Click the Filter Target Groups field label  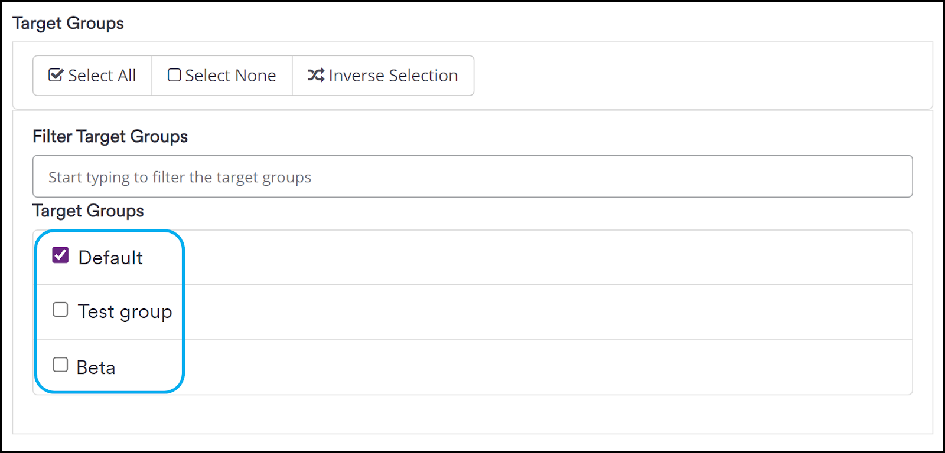point(110,136)
